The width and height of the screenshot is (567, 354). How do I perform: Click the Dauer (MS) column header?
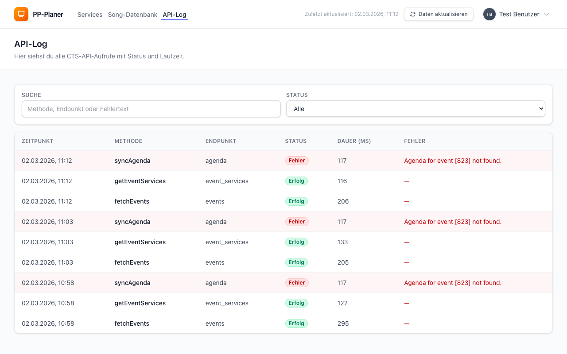pyautogui.click(x=354, y=141)
